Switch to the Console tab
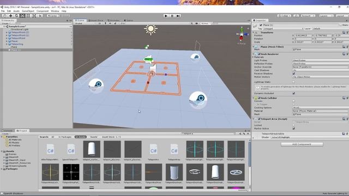The width and height of the screenshot is (349, 196). point(7,131)
